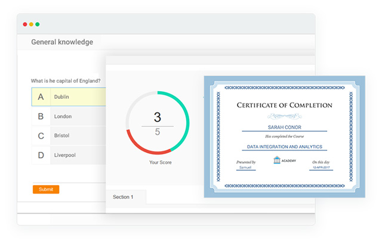Click the score number 3
This screenshot has width=382, height=244.
[158, 117]
